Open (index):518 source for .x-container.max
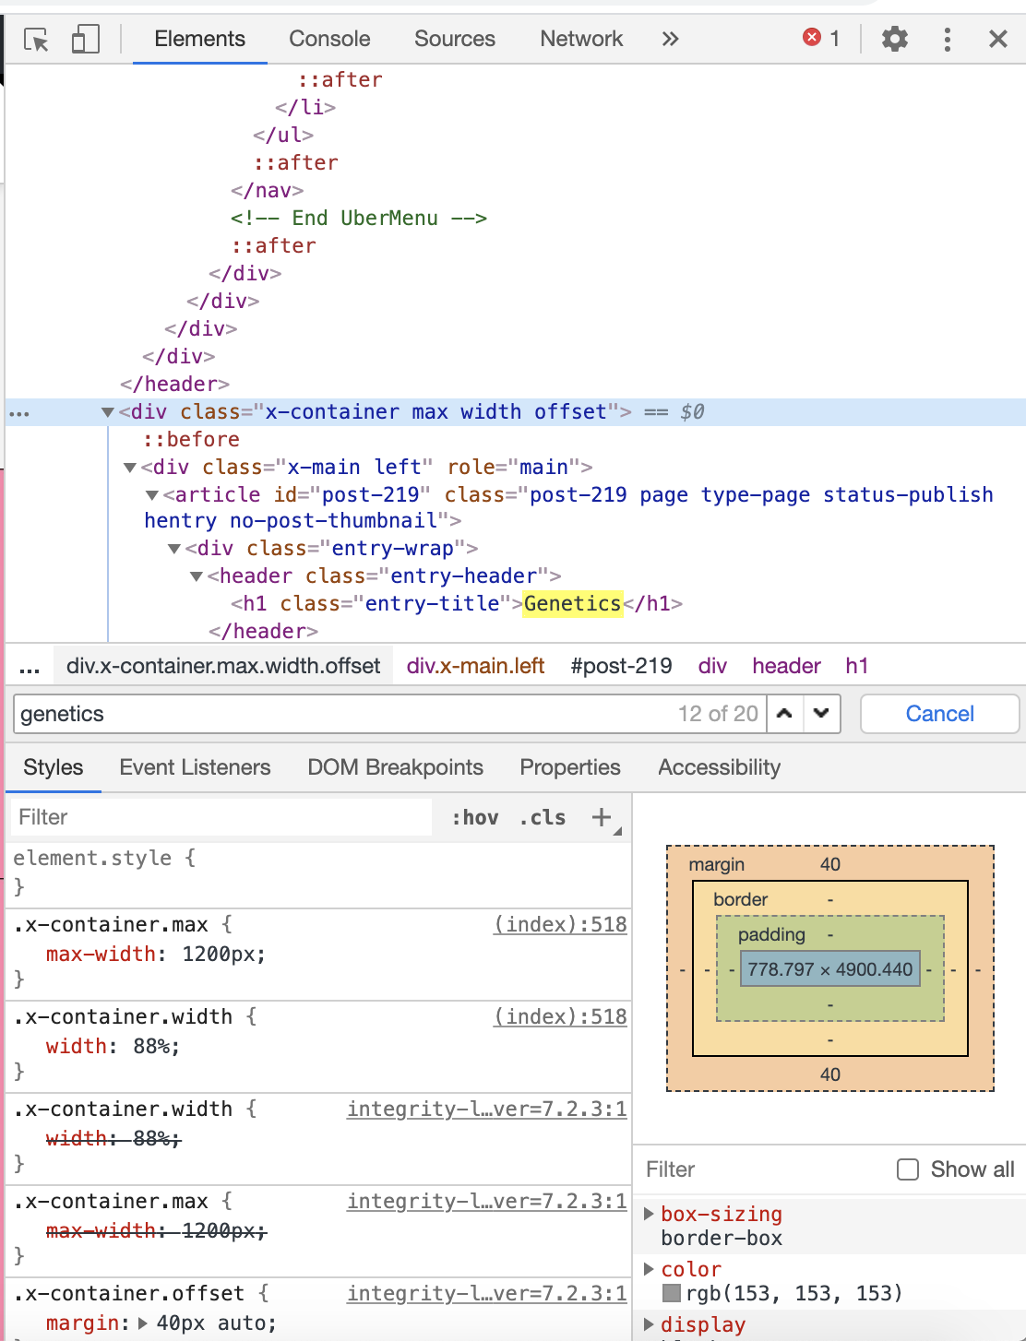1026x1341 pixels. point(561,924)
